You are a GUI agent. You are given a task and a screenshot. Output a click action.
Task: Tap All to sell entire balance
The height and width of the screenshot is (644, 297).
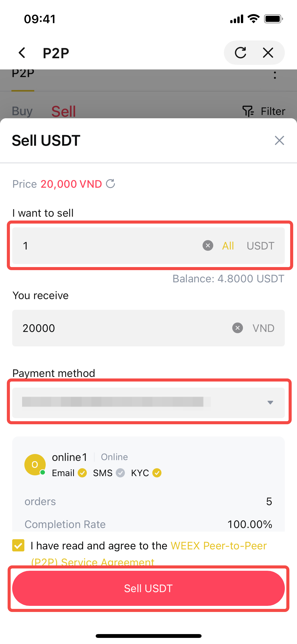click(x=228, y=246)
